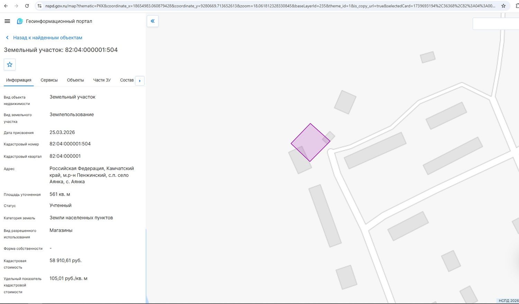The image size is (519, 304).
Task: Click heading Земельный участок: 82:04:000001:504
Action: tap(61, 50)
